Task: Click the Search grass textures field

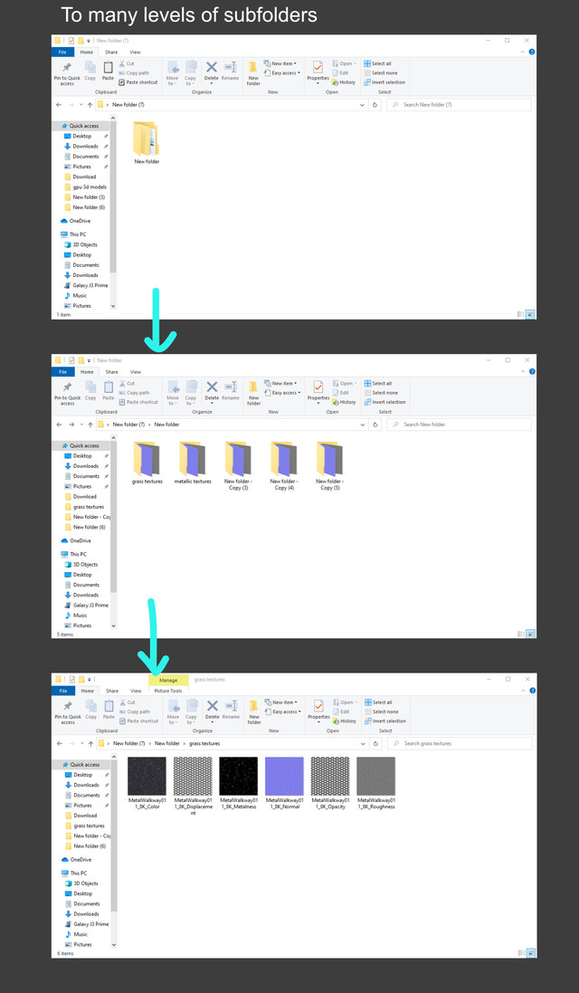Action: (x=460, y=743)
